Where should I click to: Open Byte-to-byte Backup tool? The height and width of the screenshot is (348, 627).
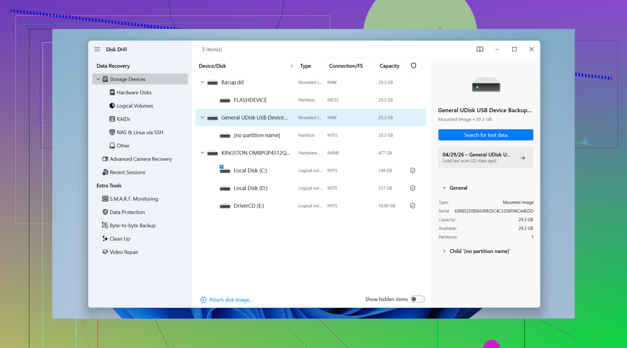(x=133, y=225)
